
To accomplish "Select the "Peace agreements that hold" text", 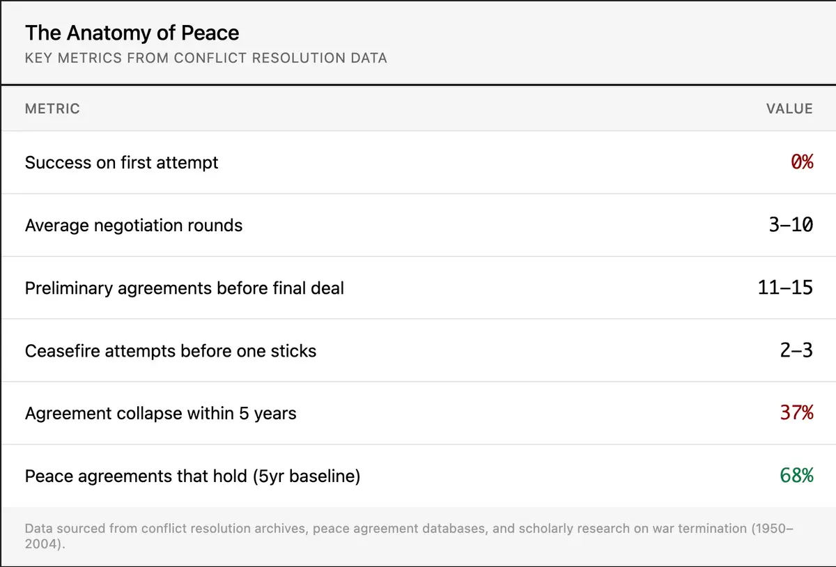I will pos(136,476).
